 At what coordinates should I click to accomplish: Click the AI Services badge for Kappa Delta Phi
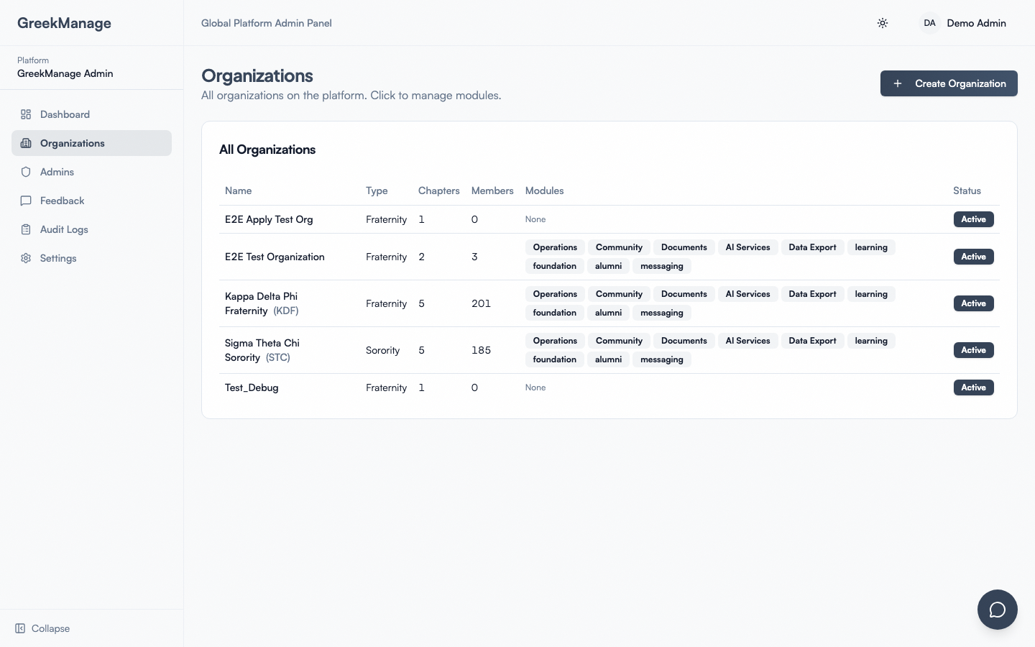coord(747,294)
